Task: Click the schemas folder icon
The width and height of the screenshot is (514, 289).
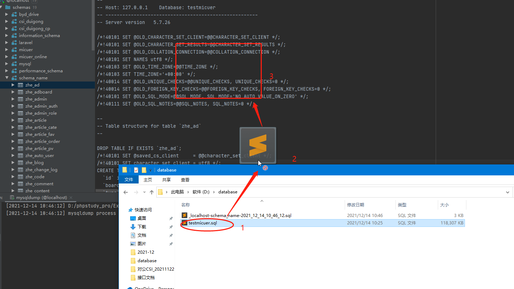Action: point(8,7)
